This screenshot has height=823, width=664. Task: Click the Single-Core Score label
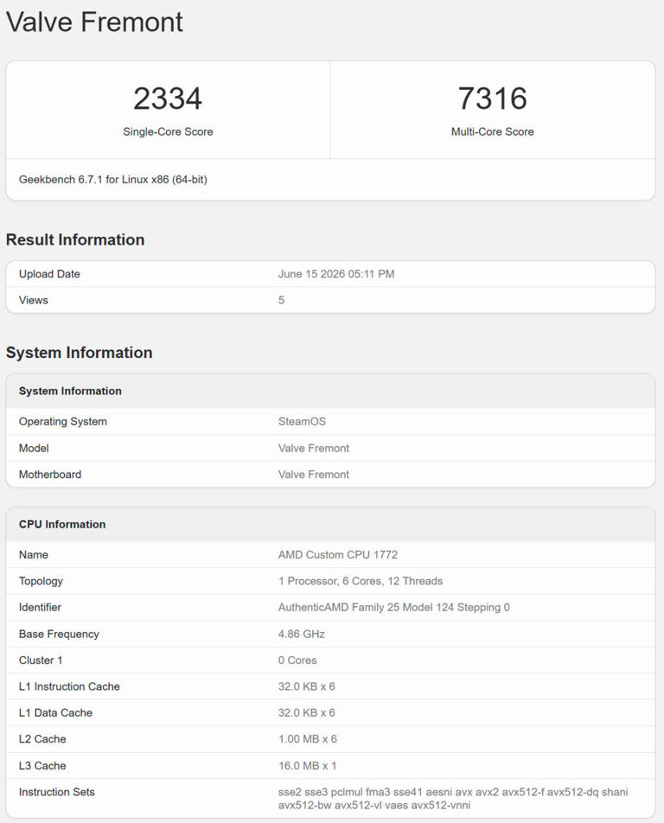tap(168, 131)
